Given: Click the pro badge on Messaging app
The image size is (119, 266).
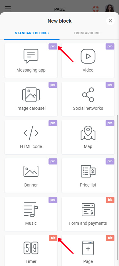Looking at the screenshot, I should 53,46.
